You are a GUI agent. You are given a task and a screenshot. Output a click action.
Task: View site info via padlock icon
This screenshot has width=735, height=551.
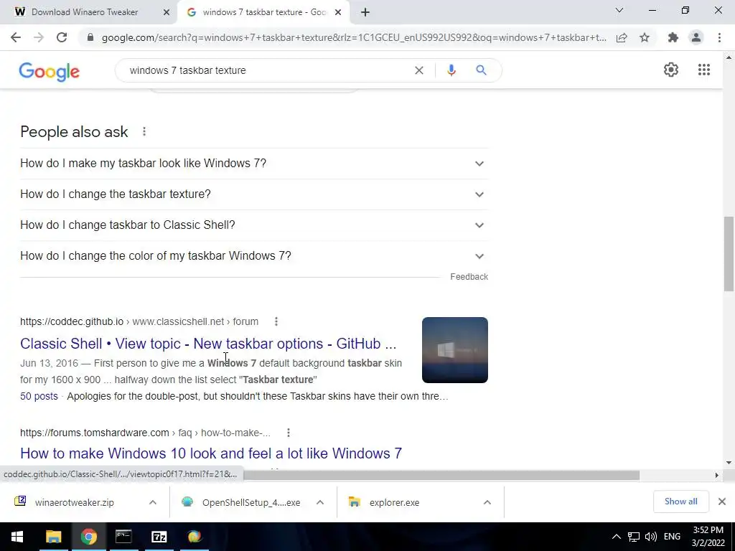pos(90,37)
